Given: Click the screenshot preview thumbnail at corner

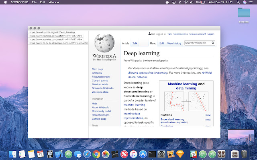Looking at the screenshot, I should click(241, 138).
